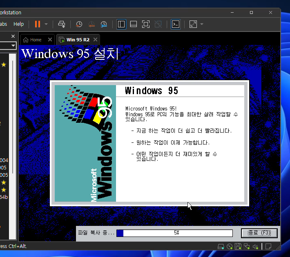Click the library panel scrollbar
290x257 pixels.
pos(13,117)
